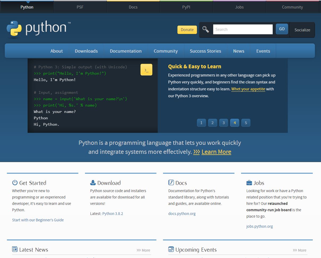Click the print("Hello, I'm Python!") code line
Image resolution: width=321 pixels, height=258 pixels.
[70, 73]
